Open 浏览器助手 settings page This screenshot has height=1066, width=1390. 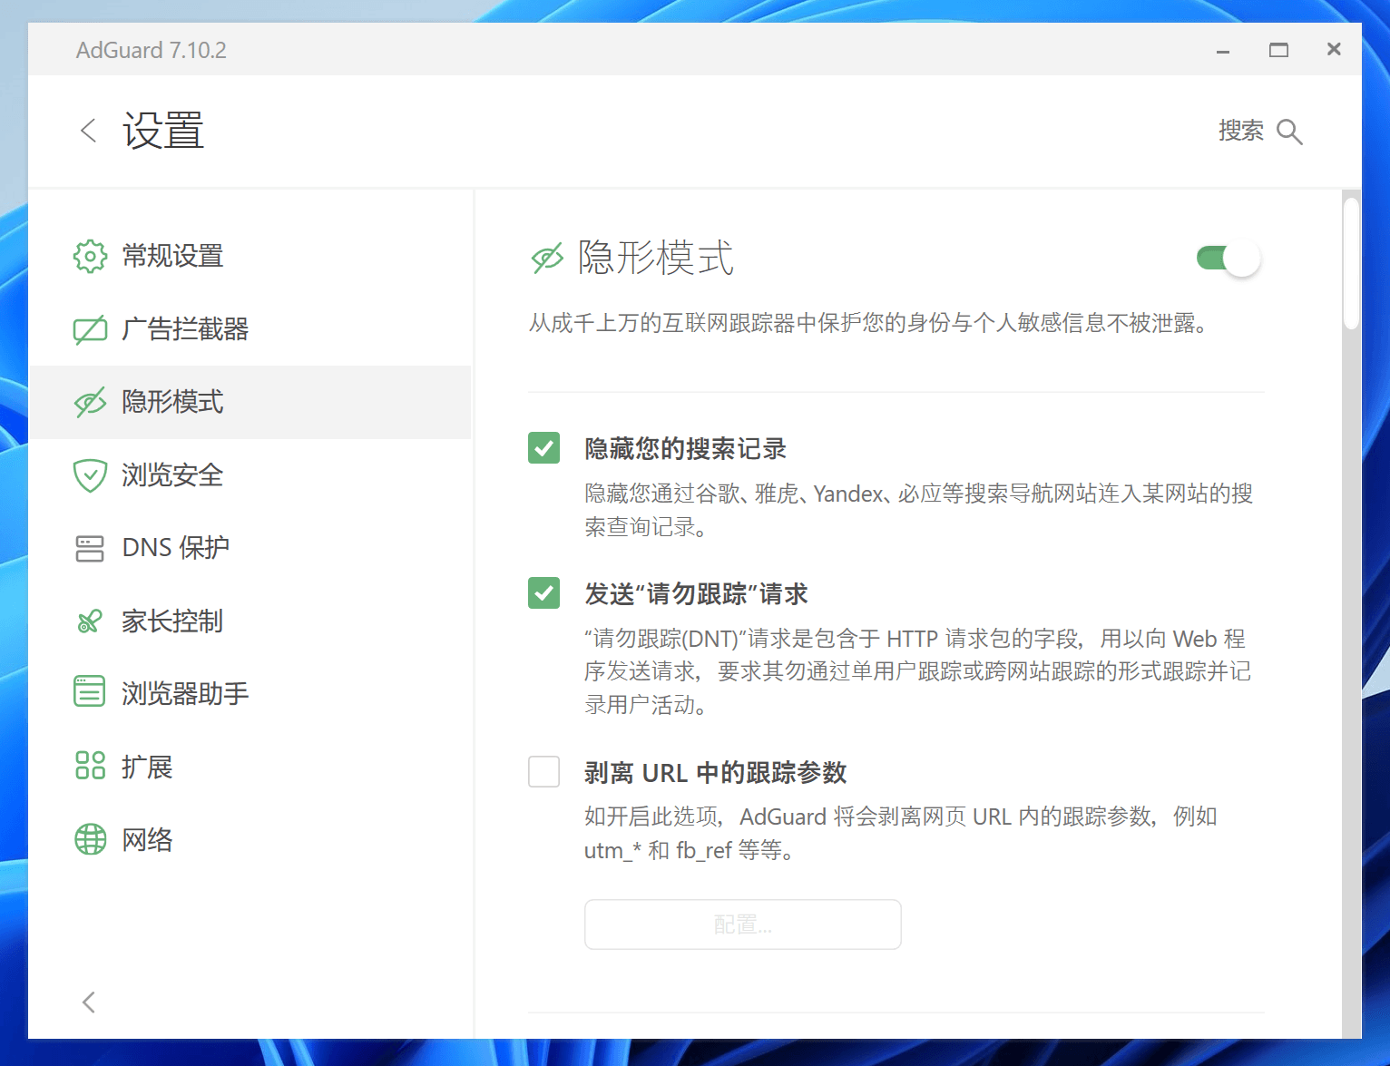click(x=185, y=692)
